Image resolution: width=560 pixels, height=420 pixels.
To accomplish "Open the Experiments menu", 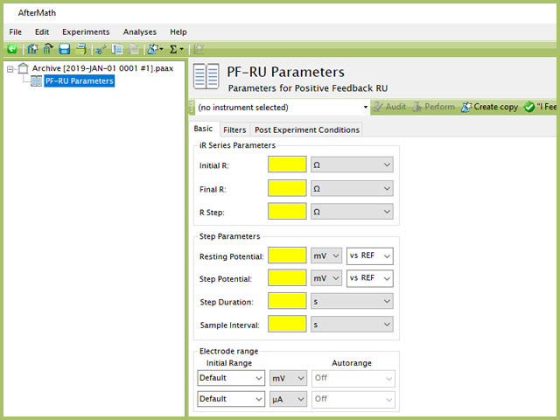I will 86,31.
